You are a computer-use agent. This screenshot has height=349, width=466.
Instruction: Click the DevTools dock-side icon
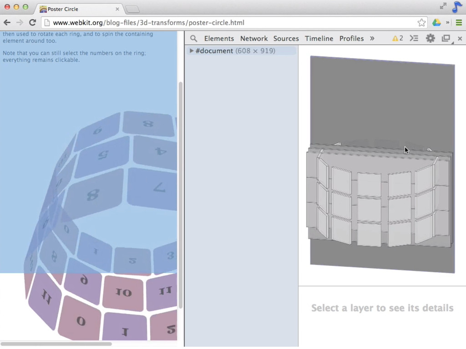pyautogui.click(x=446, y=39)
